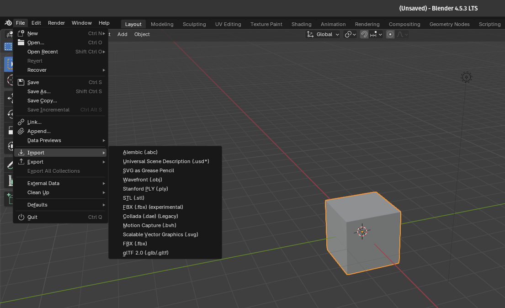Click the Quit power icon
Screen dimensions: 505x308
coord(21,217)
